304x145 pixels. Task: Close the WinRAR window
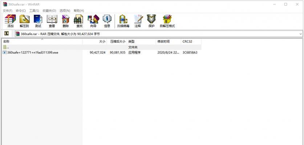297,4
